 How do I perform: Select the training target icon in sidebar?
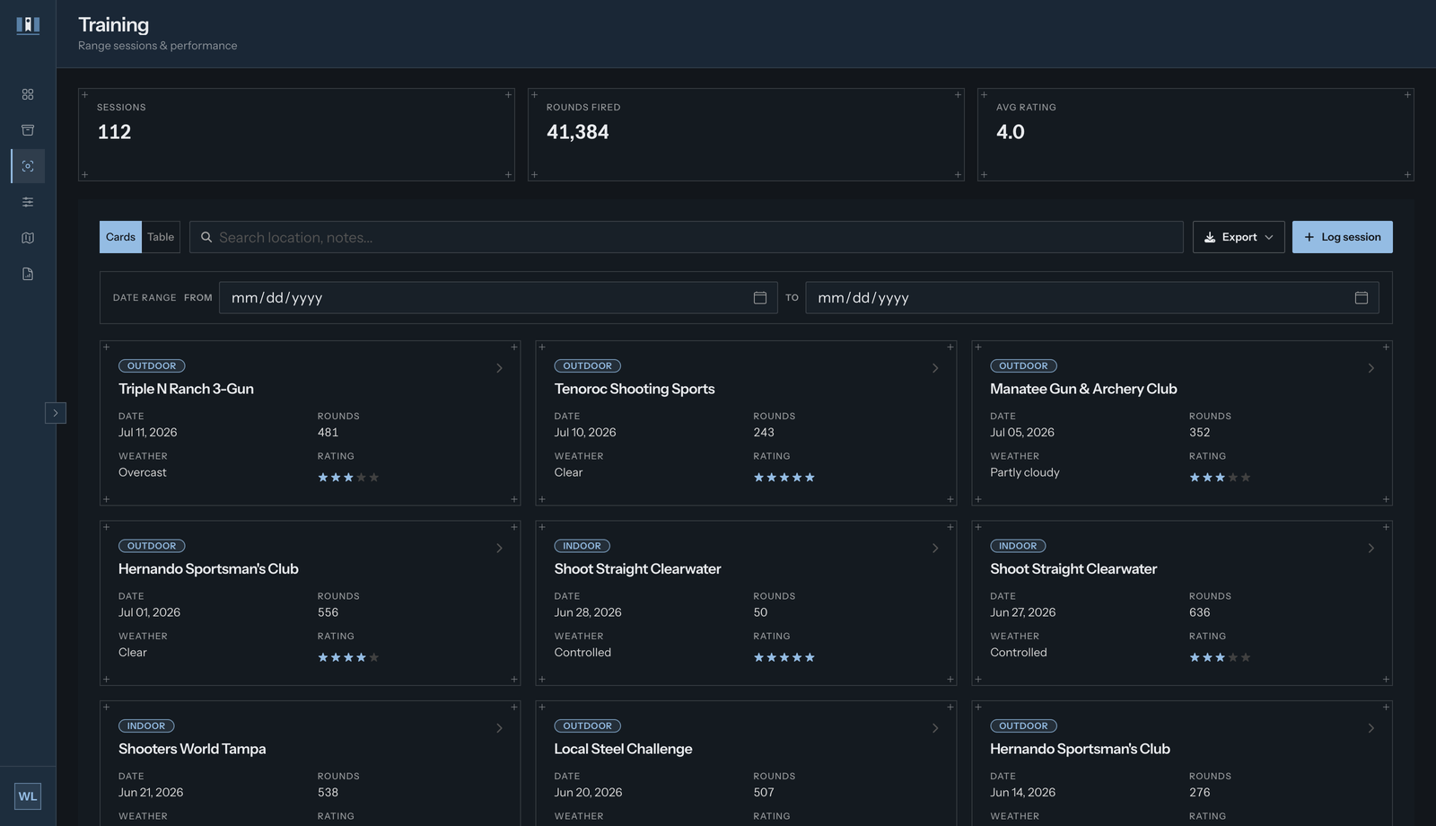point(28,166)
